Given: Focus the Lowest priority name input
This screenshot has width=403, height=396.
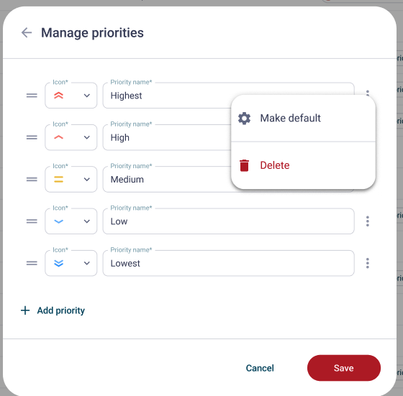Looking at the screenshot, I should [229, 263].
